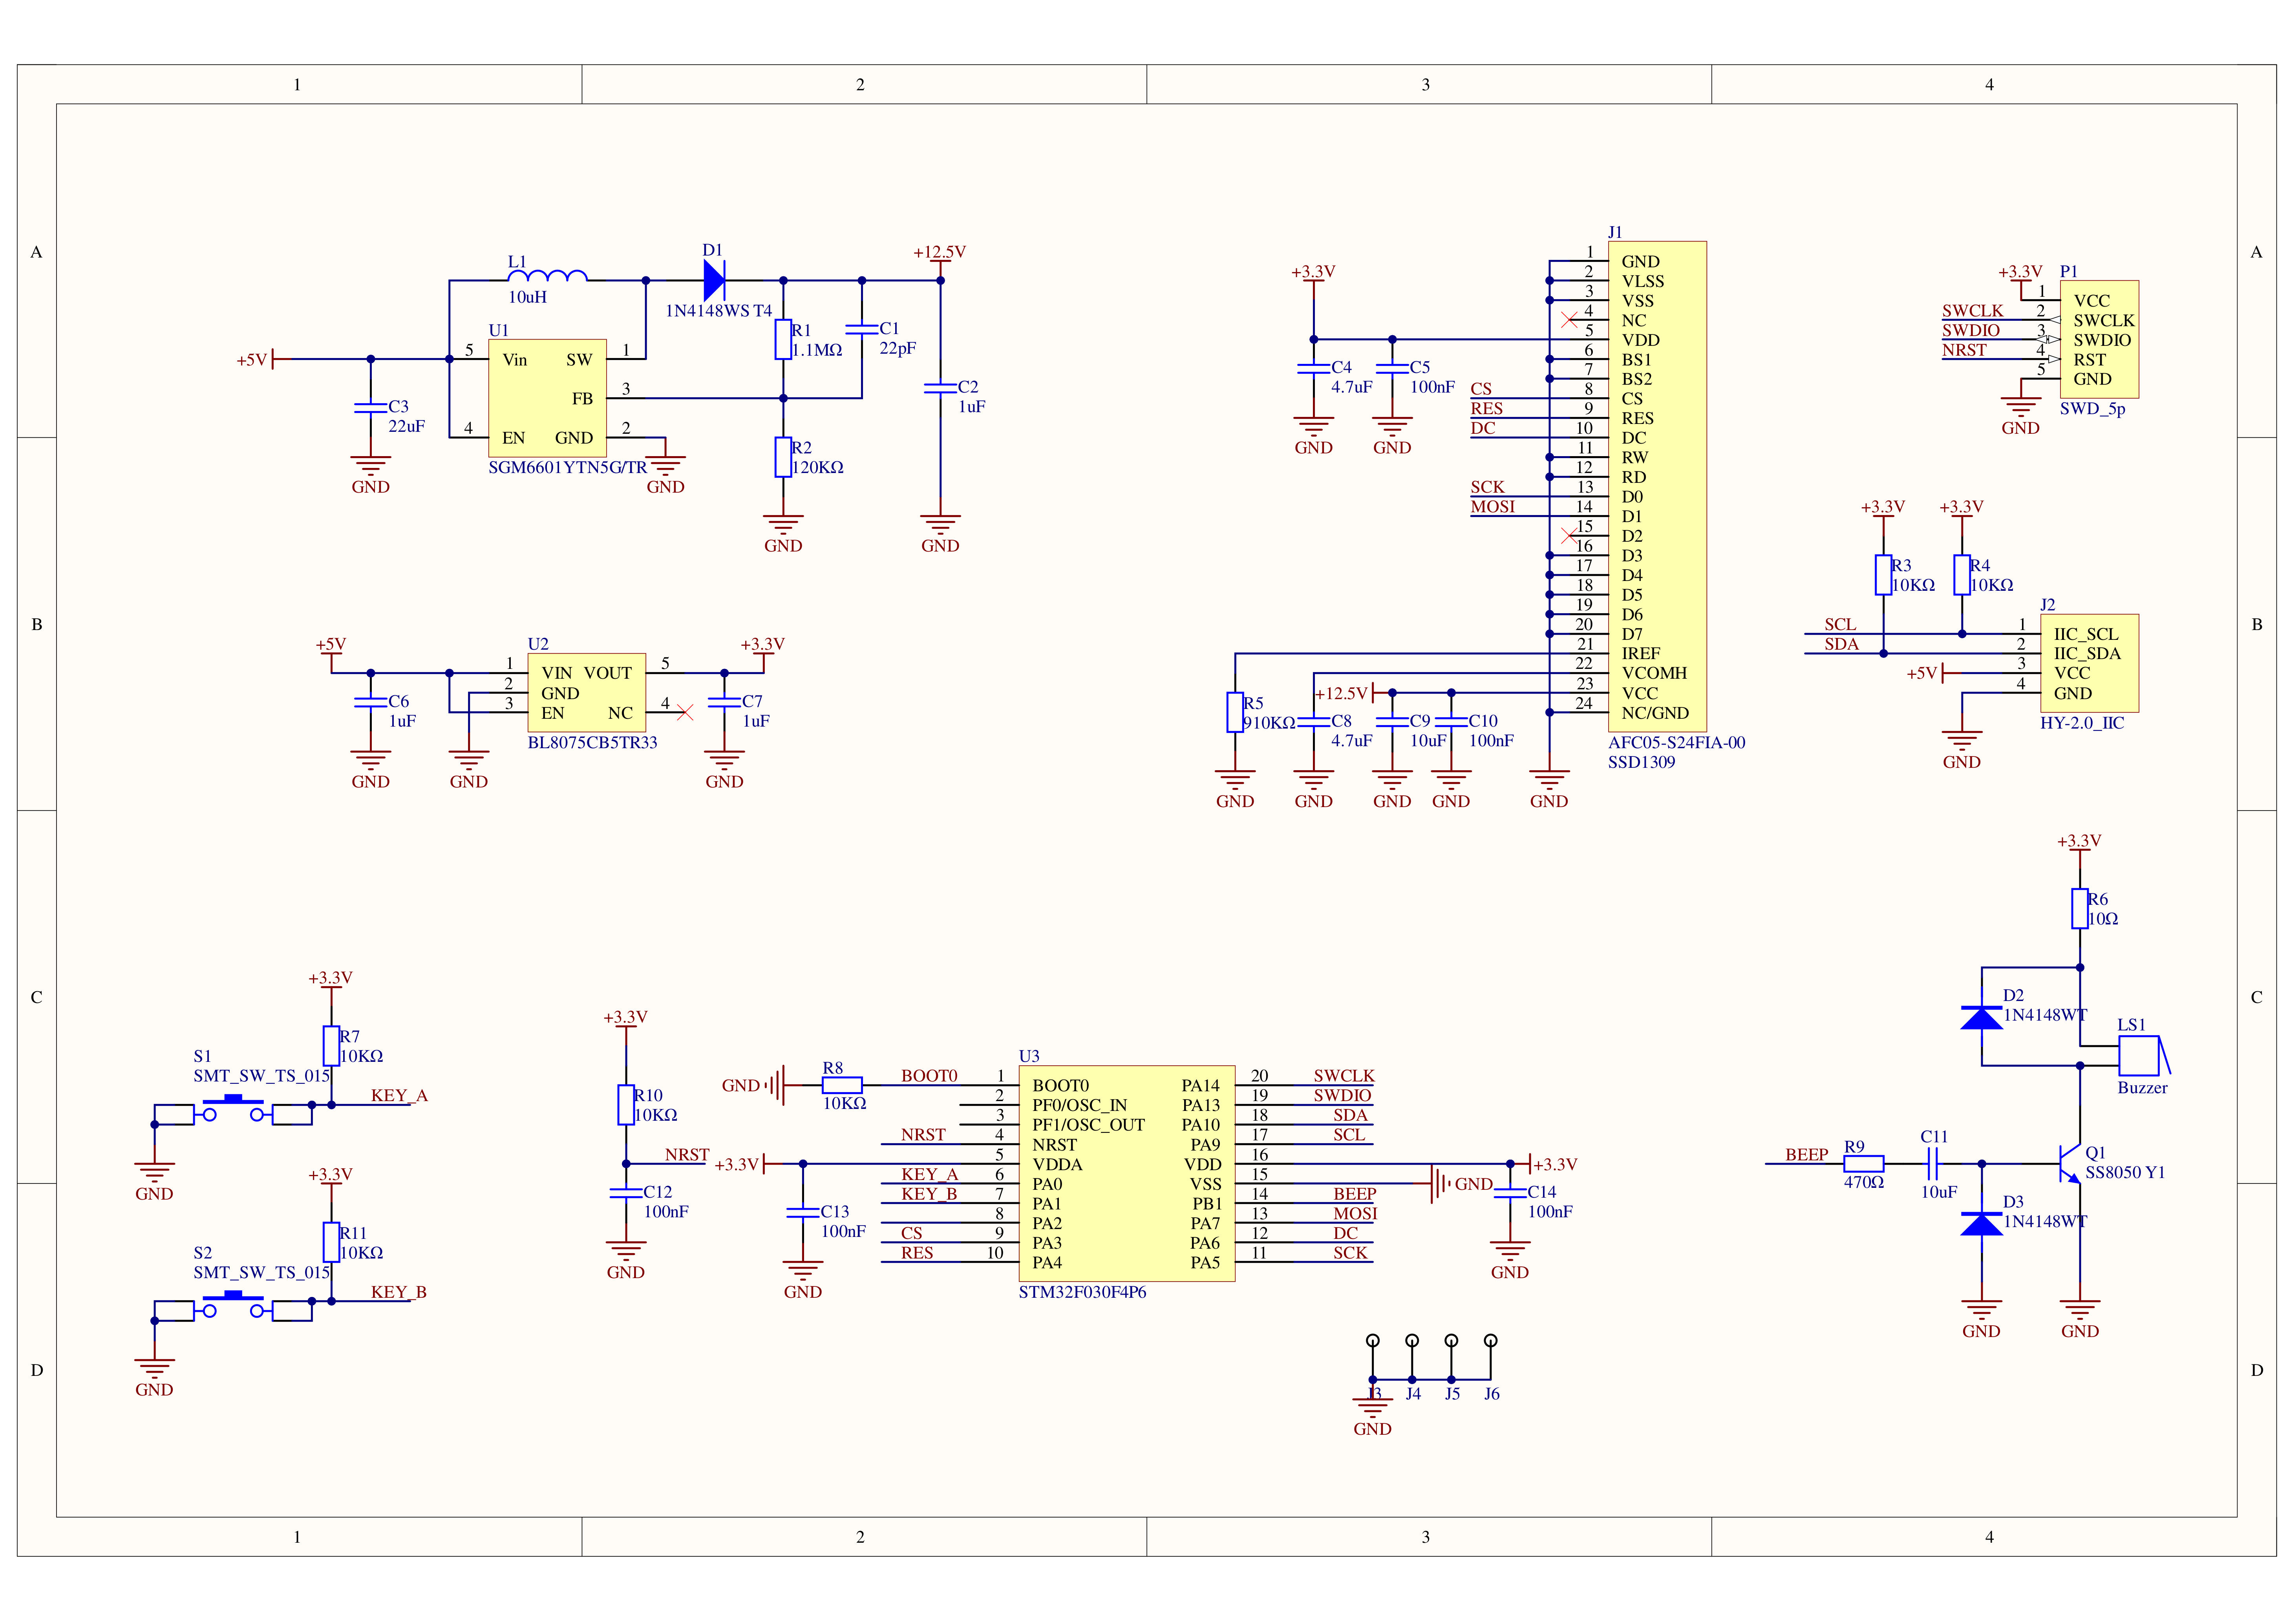This screenshot has width=2296, height=1622.
Task: Select the D2 1N4148WT diode
Action: pyautogui.click(x=1982, y=1017)
